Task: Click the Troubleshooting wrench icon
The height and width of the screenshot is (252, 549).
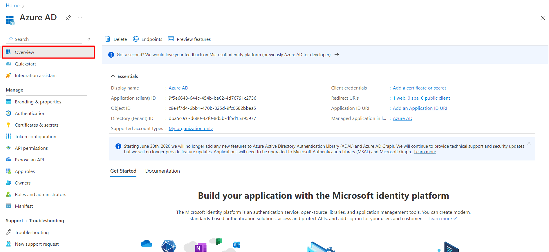Action: tap(9, 232)
